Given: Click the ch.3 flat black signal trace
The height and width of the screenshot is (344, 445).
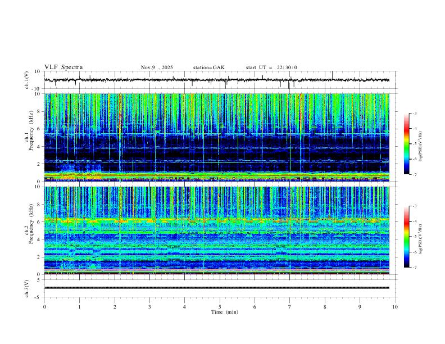Looking at the screenshot, I should tap(216, 288).
